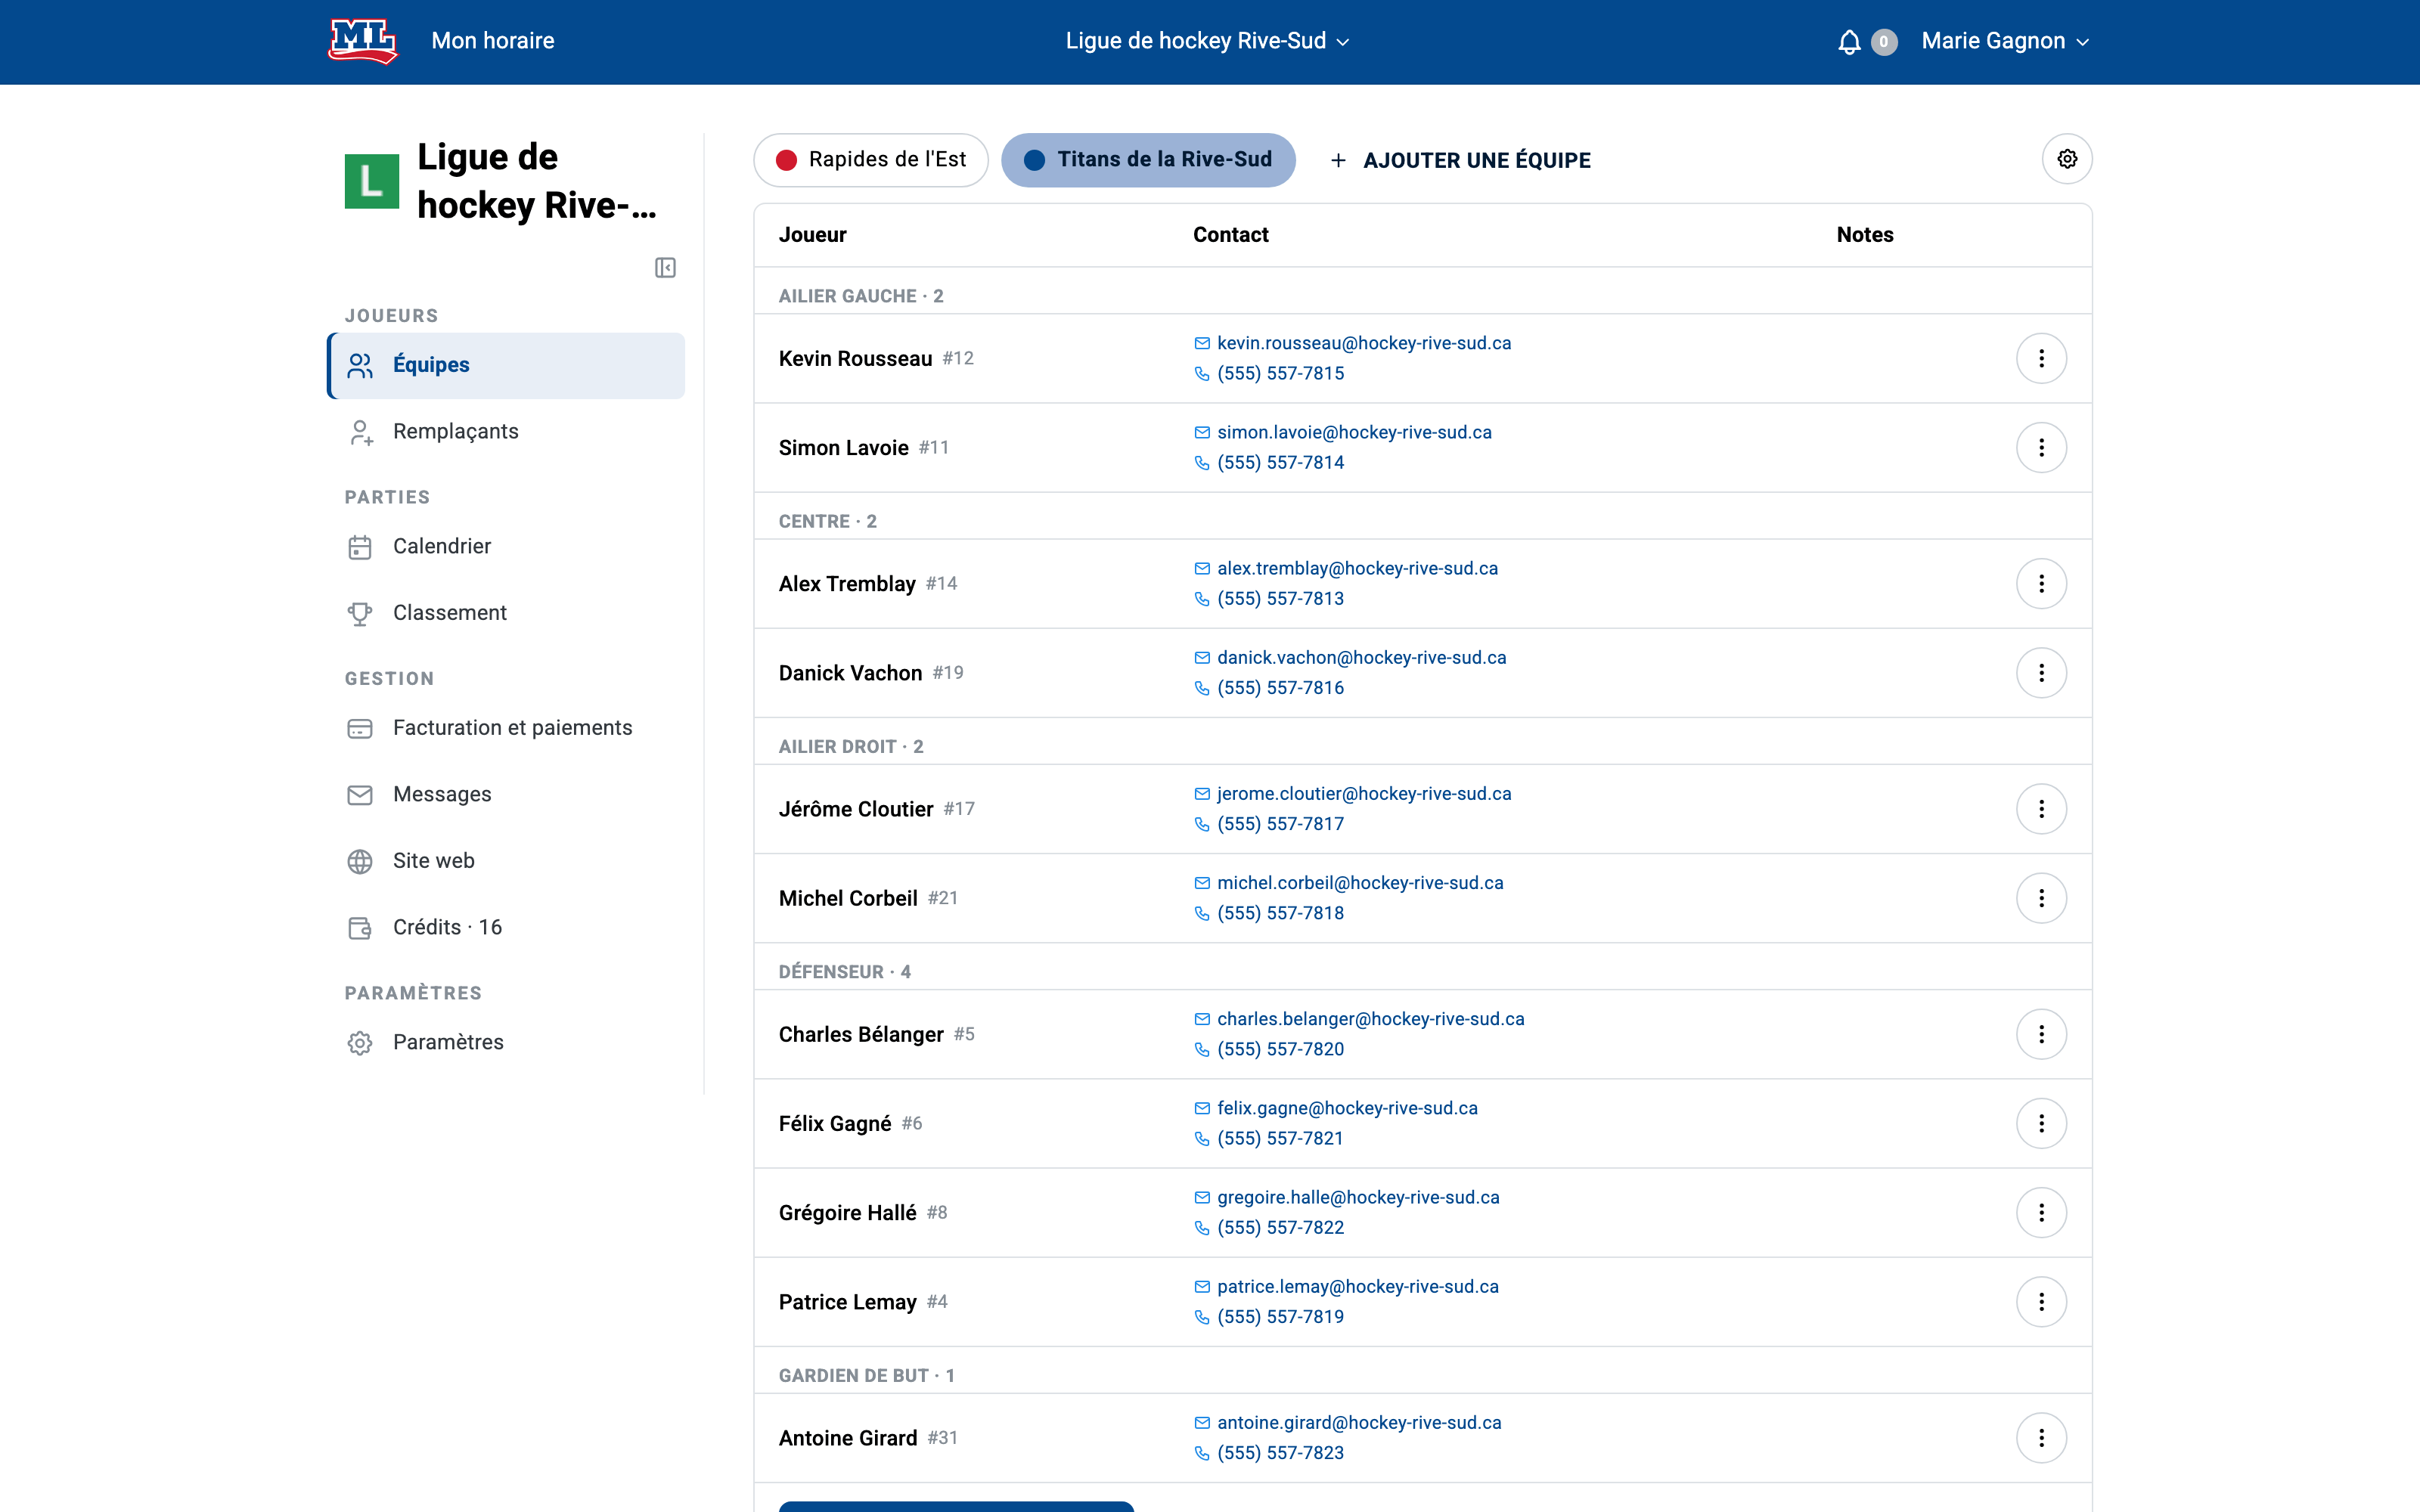The width and height of the screenshot is (2420, 1512).
Task: Click the AILIER GAUCHE · 2 group label
Action: [861, 296]
